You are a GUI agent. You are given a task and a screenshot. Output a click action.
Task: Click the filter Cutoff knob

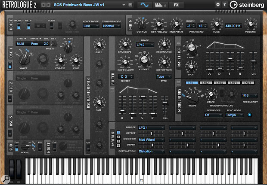pyautogui.click(x=144, y=60)
